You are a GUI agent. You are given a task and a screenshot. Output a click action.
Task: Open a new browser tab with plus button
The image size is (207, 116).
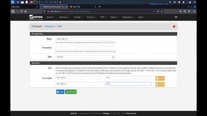(100, 6)
